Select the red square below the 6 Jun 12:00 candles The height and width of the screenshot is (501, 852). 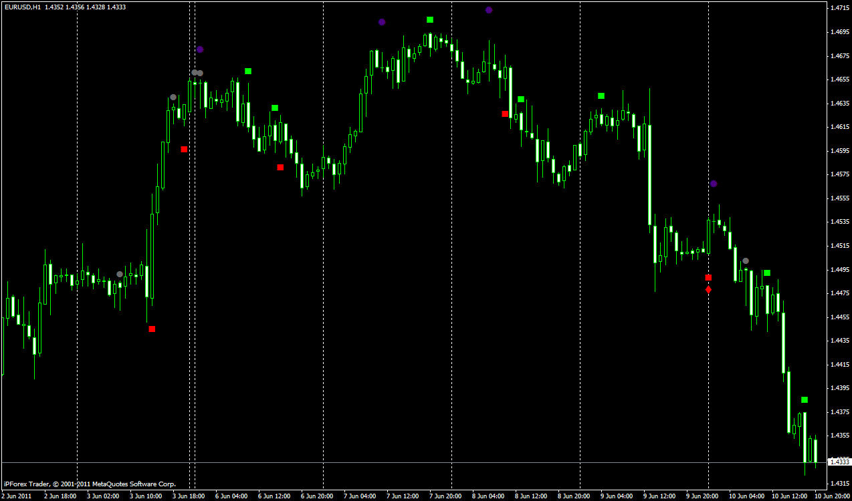tap(280, 167)
